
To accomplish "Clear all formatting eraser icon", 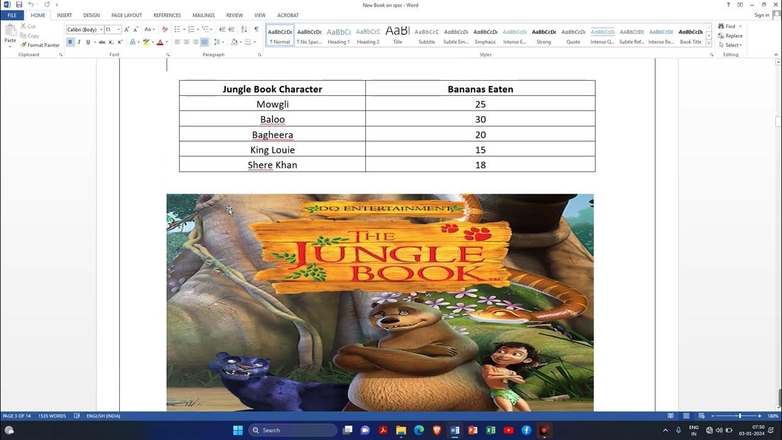I will [x=165, y=29].
